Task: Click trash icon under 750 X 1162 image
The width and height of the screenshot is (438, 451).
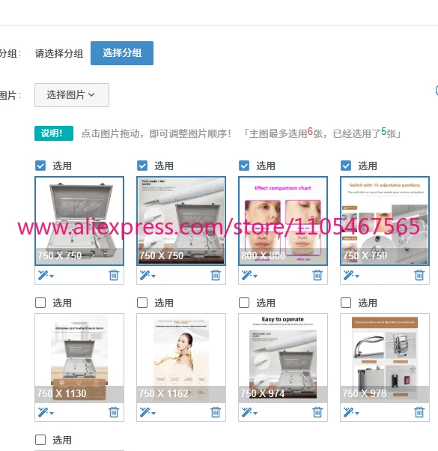Action: [216, 412]
